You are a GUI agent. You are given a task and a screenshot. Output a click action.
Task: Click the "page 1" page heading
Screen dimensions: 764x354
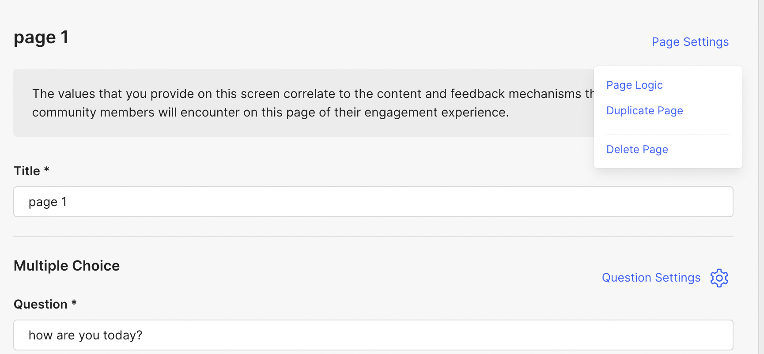41,38
